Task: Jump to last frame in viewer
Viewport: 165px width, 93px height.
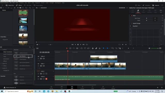Action: [x=84, y=45]
